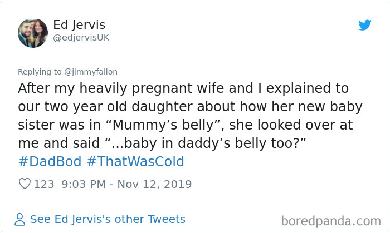The height and width of the screenshot is (233, 390).
Task: Click the 'Replying to' label
Action: click(38, 72)
